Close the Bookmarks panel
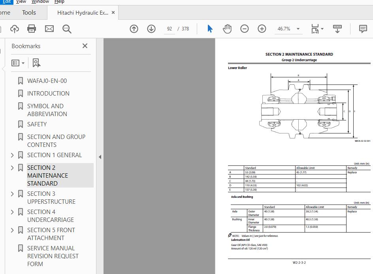The image size is (373, 274). pos(85,46)
